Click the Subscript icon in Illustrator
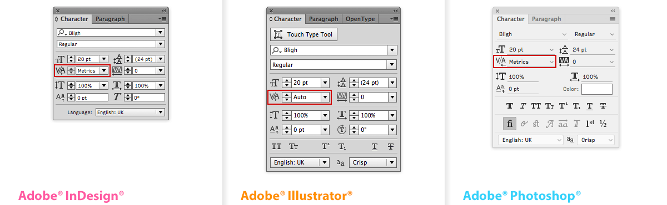 342,147
